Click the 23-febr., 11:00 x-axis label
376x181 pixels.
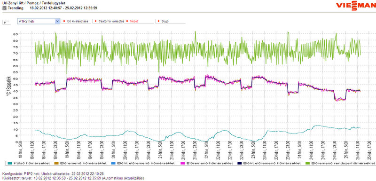(x=264, y=150)
